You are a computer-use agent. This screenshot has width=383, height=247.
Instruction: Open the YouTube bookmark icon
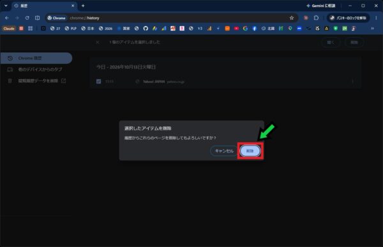coord(236,28)
